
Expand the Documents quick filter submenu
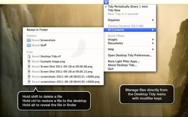pyautogui.click(x=130, y=43)
